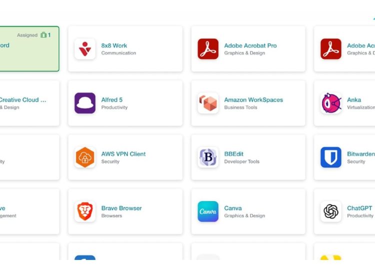Click the 8x8 Work app icon
Image resolution: width=375 pixels, height=268 pixels.
click(x=85, y=49)
